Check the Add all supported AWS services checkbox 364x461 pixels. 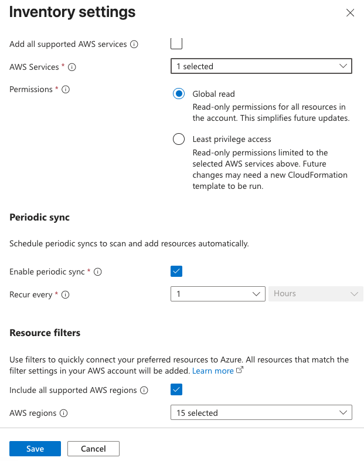pos(176,43)
